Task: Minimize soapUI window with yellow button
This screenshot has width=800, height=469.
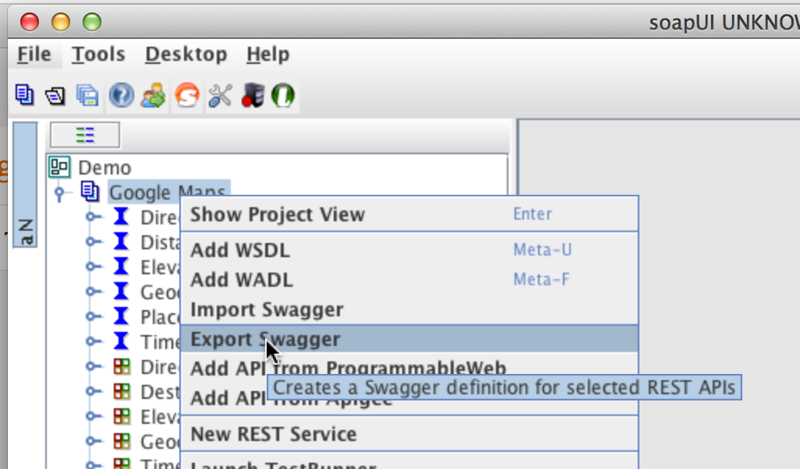Action: point(61,22)
